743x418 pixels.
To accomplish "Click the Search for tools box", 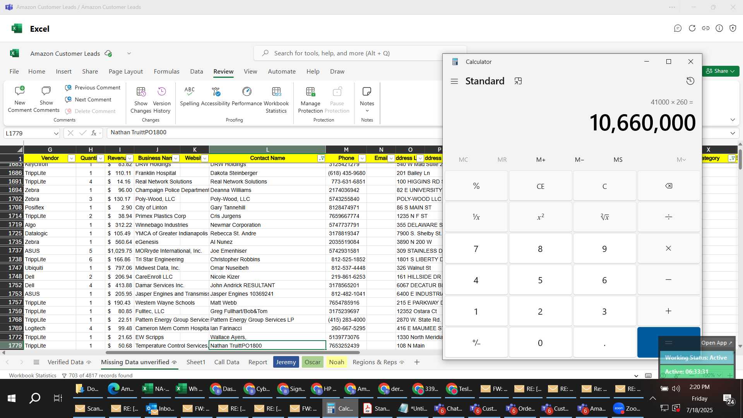I will 360,53.
